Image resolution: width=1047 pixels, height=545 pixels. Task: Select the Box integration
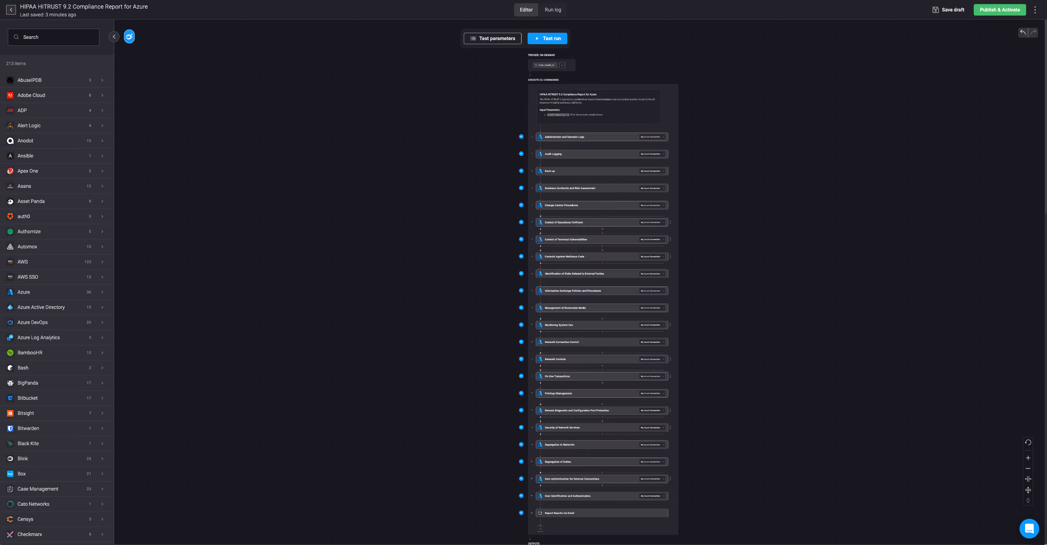pyautogui.click(x=56, y=474)
